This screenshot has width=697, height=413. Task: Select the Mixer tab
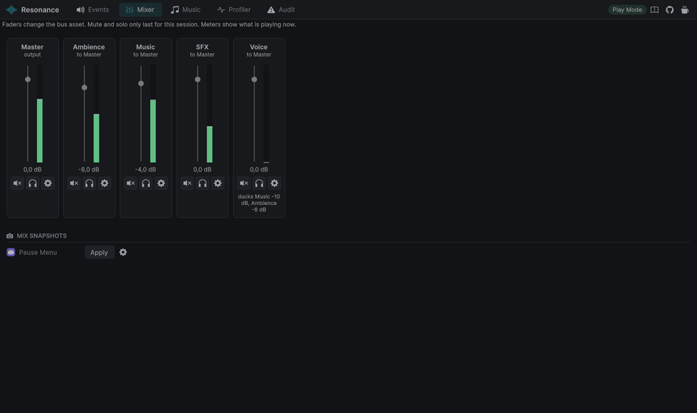point(140,9)
